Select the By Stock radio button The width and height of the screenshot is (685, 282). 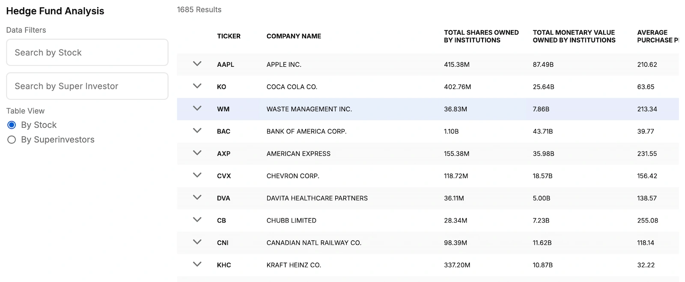[x=12, y=125]
